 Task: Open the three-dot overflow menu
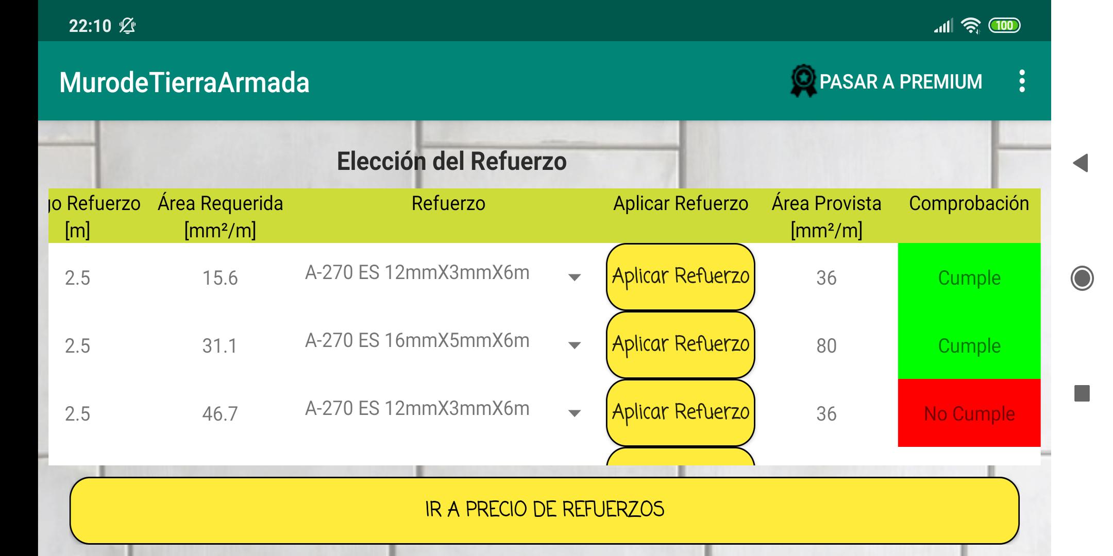click(1022, 81)
